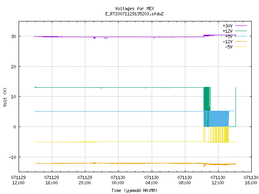Image resolution: width=259 pixels, height=194 pixels.
Task: Click the '+5V' legend label
Action: (229, 36)
